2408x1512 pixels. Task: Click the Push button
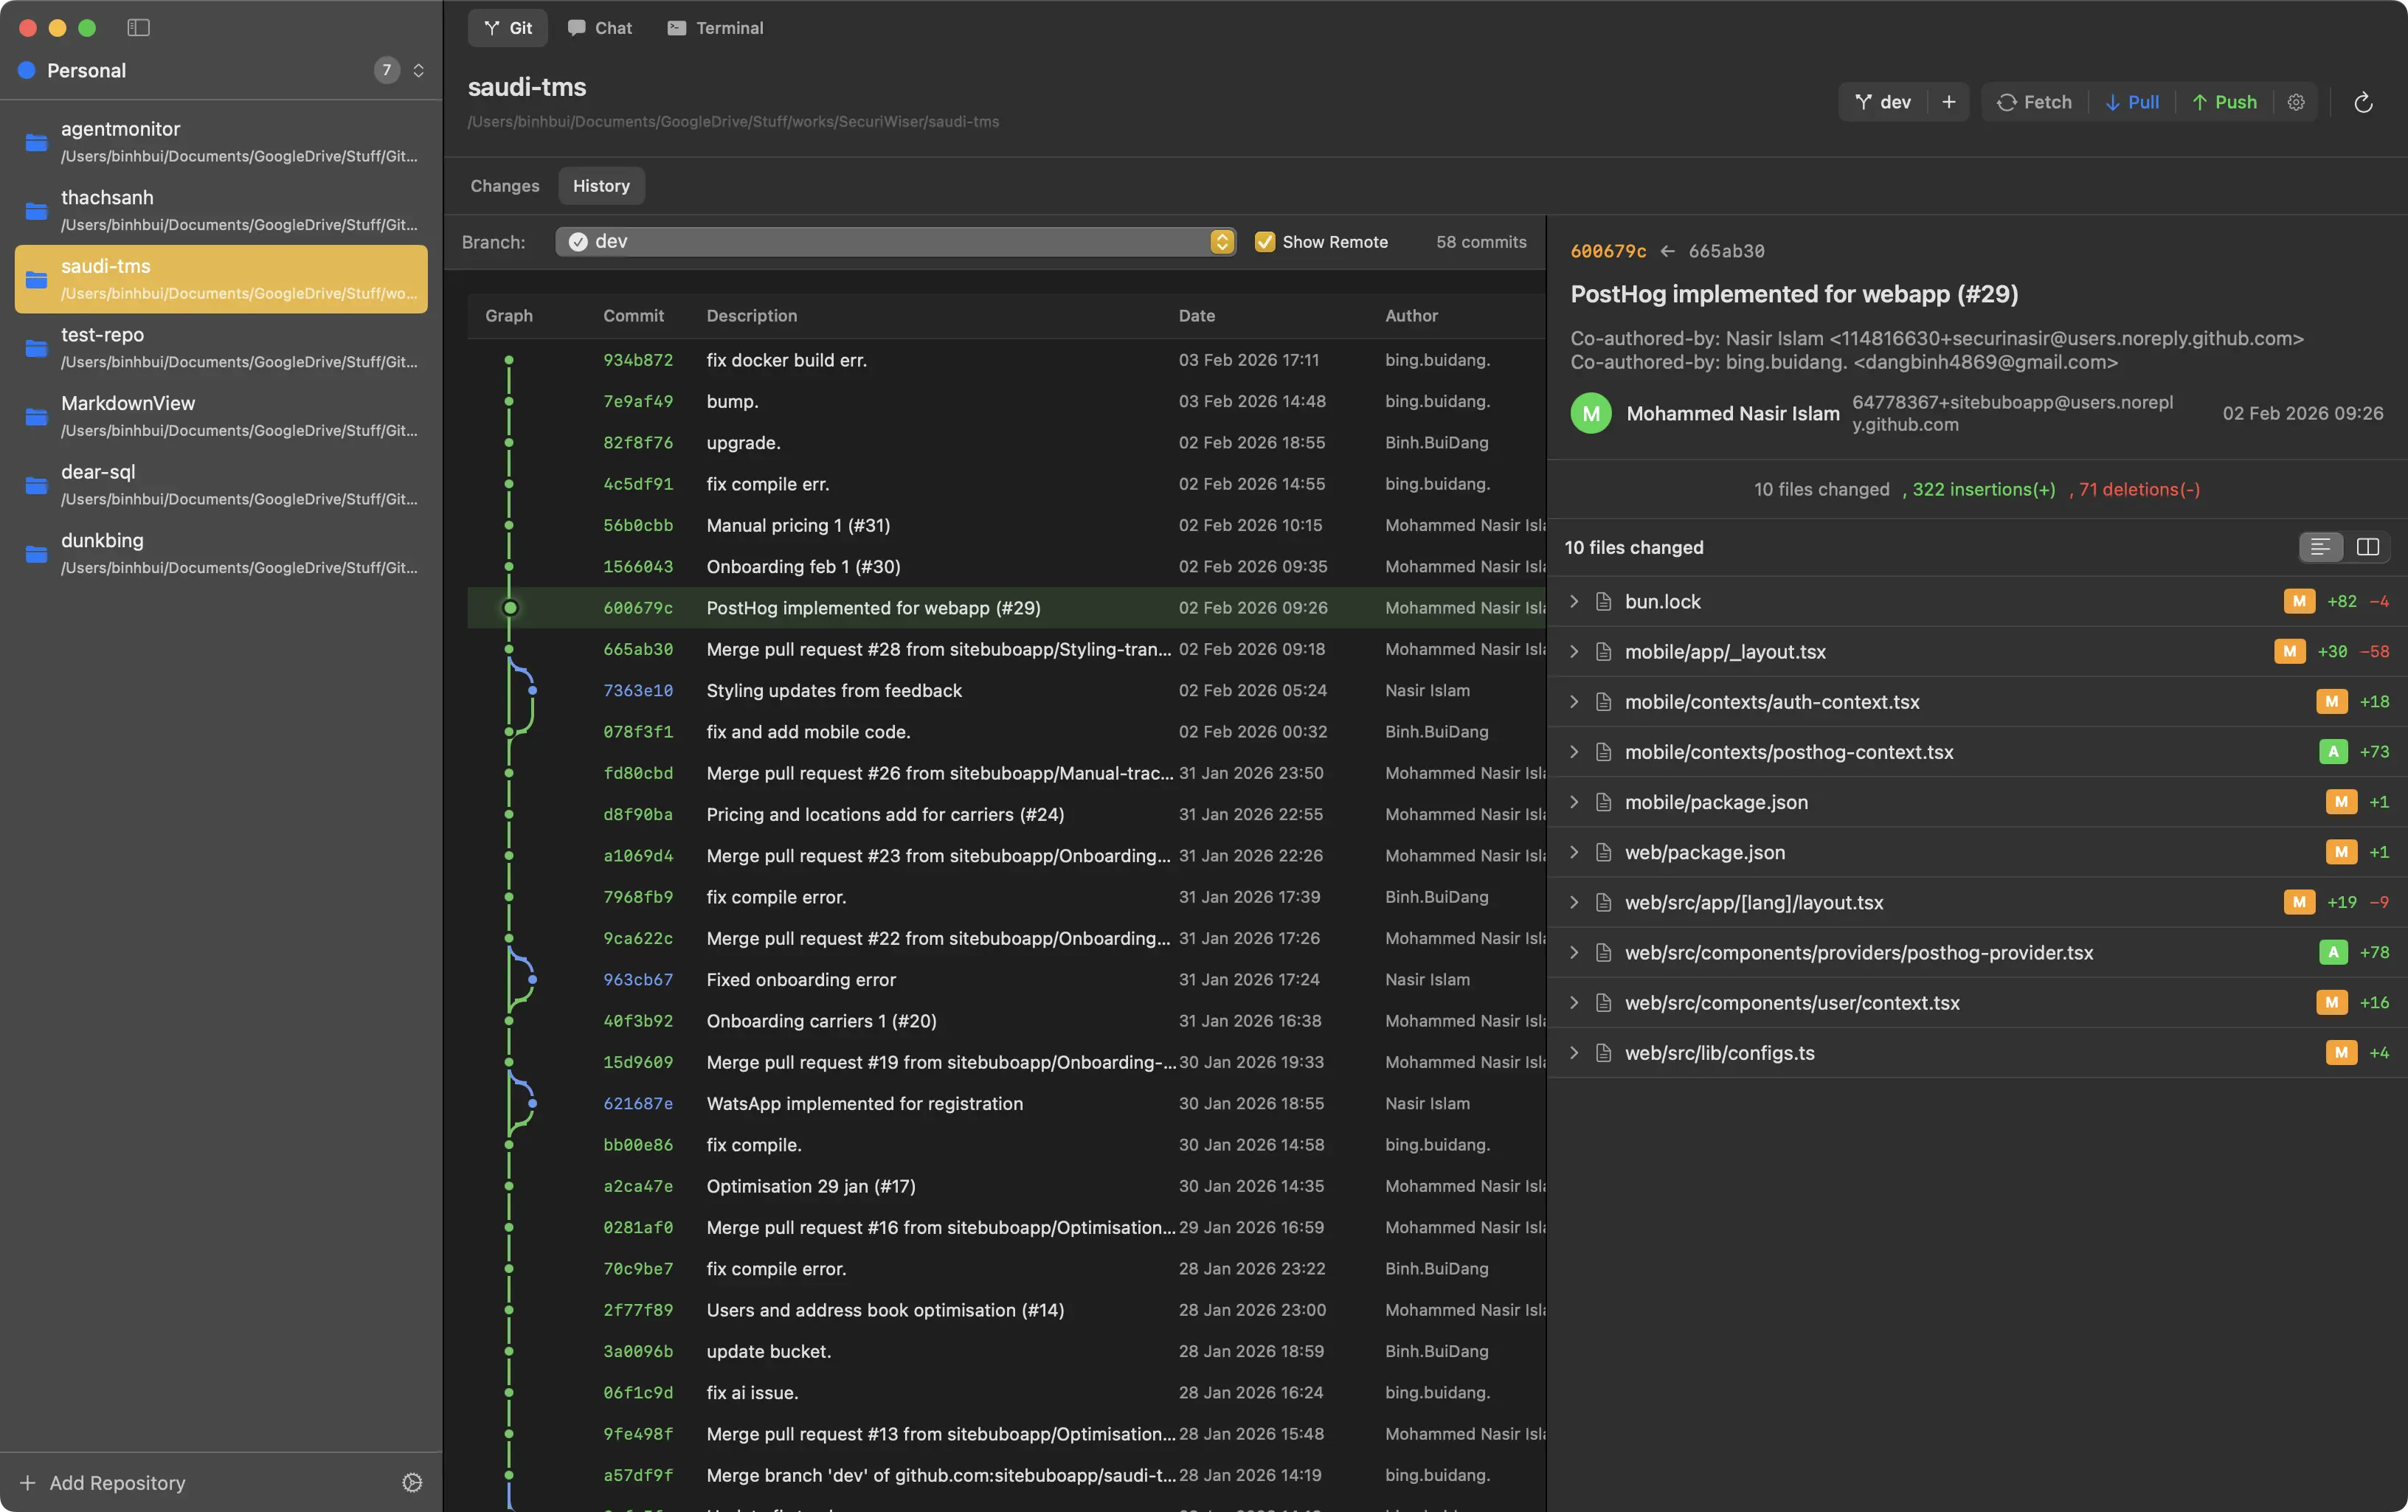2224,102
